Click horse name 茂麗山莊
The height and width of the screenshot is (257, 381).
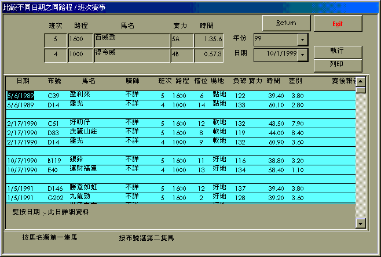pyautogui.click(x=83, y=132)
